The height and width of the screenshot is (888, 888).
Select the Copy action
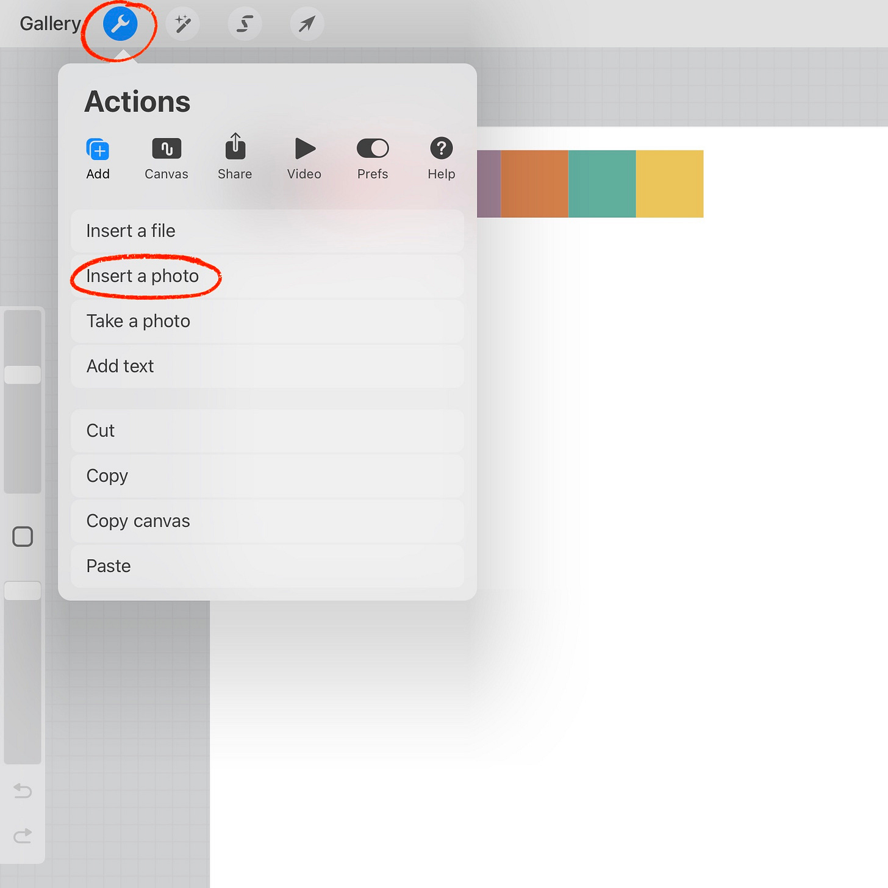coord(267,476)
